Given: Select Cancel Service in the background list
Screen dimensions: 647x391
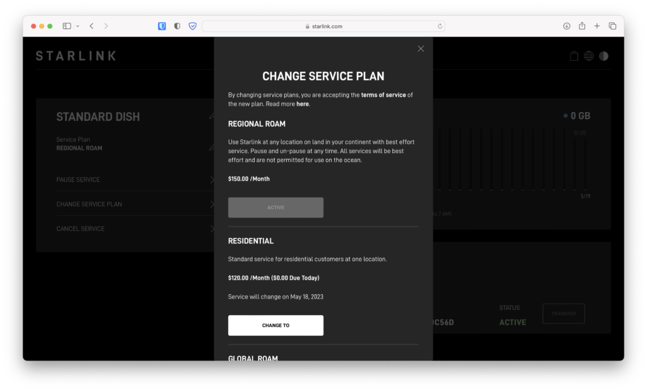Looking at the screenshot, I should pos(135,228).
